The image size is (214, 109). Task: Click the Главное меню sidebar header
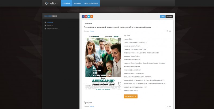(x=51, y=16)
